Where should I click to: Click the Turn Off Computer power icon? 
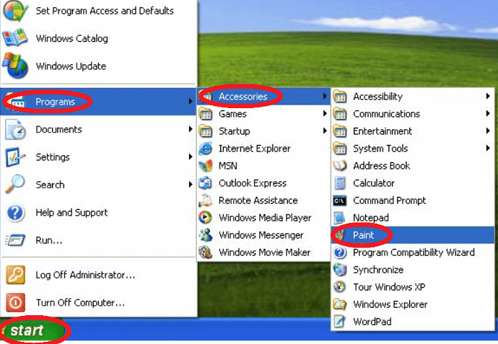click(x=16, y=303)
